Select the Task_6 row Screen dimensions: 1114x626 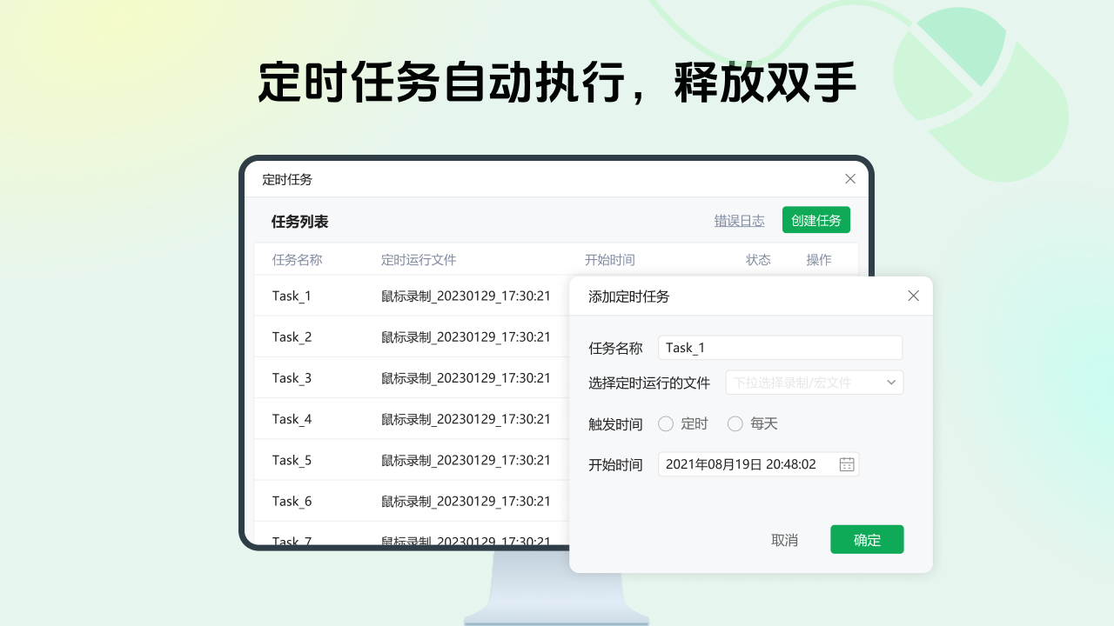292,501
